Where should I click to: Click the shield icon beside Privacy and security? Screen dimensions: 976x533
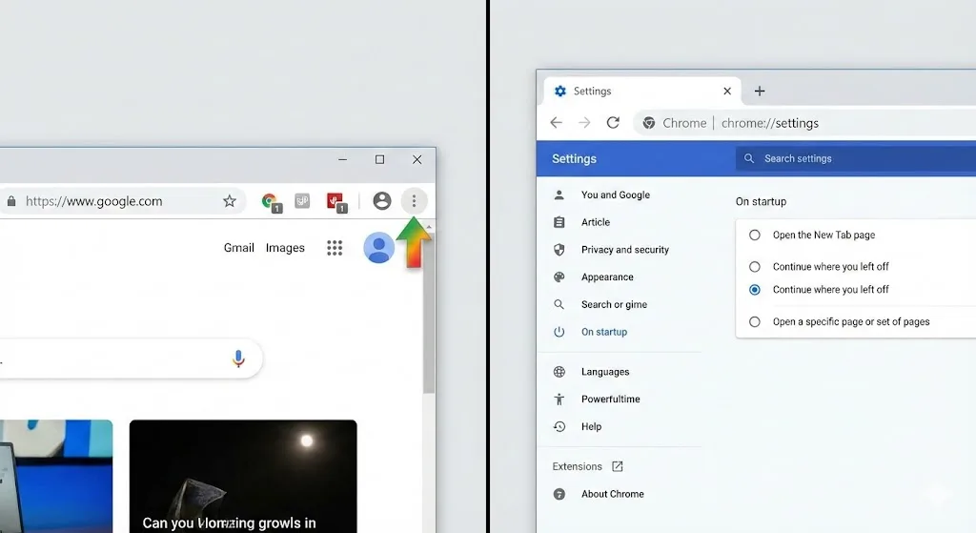pyautogui.click(x=559, y=250)
